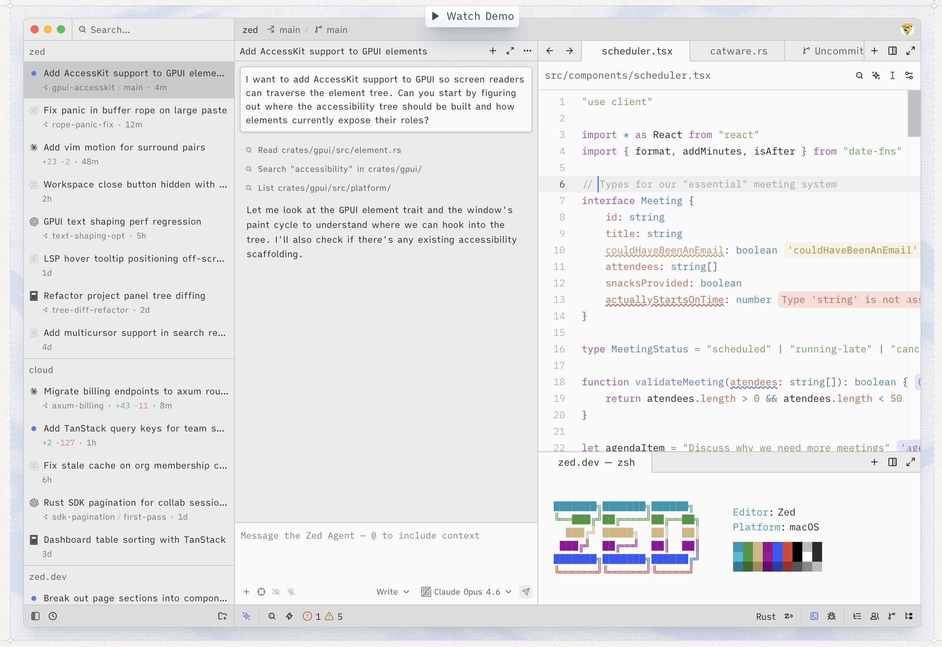Maximize the terminal panel
Image resolution: width=942 pixels, height=647 pixels.
[x=911, y=462]
